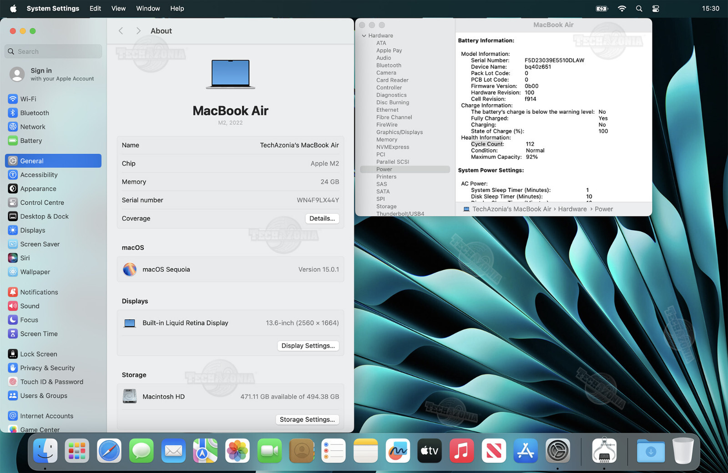Select Memory in the Hardware list
Screen dimensions: 728x473
(x=387, y=140)
